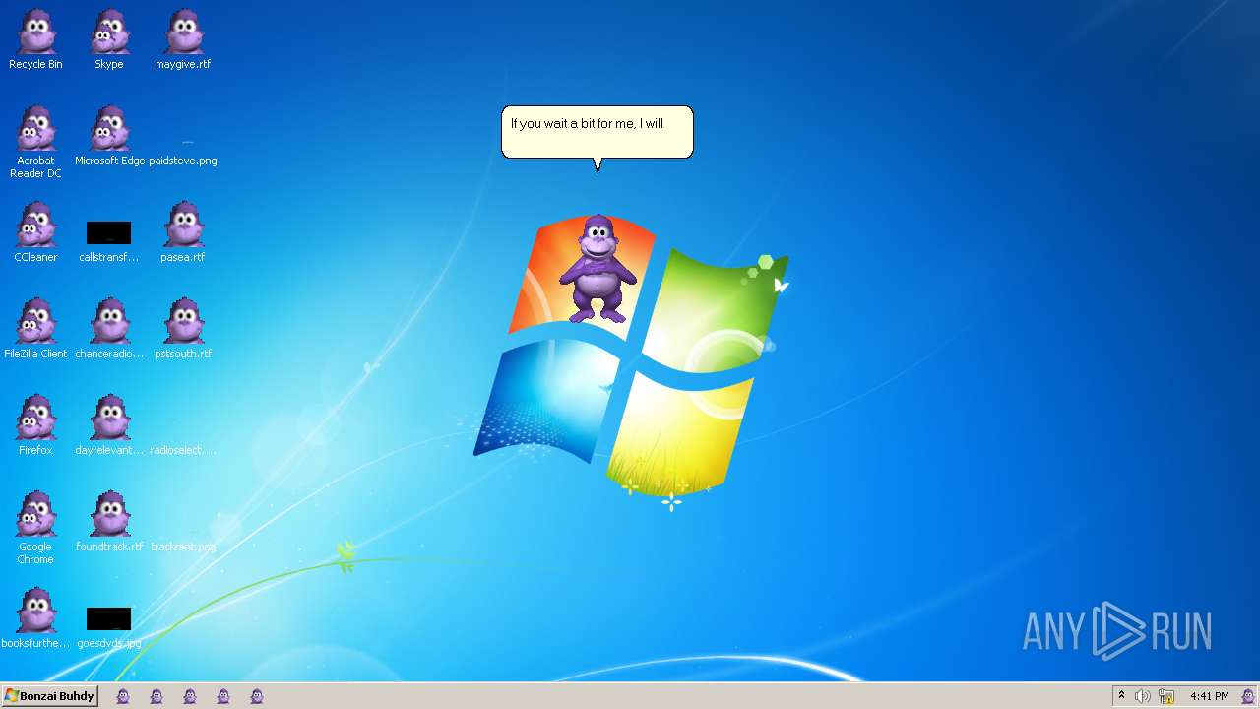Screen dimensions: 1260x709
Task: Click first pinned taskbar icon beside Start
Action: click(x=123, y=696)
